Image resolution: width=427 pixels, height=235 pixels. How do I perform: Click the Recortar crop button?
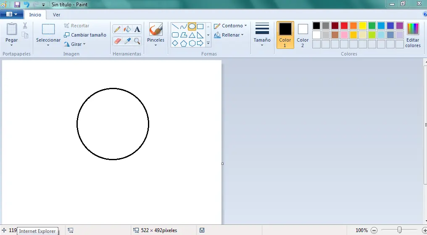77,26
